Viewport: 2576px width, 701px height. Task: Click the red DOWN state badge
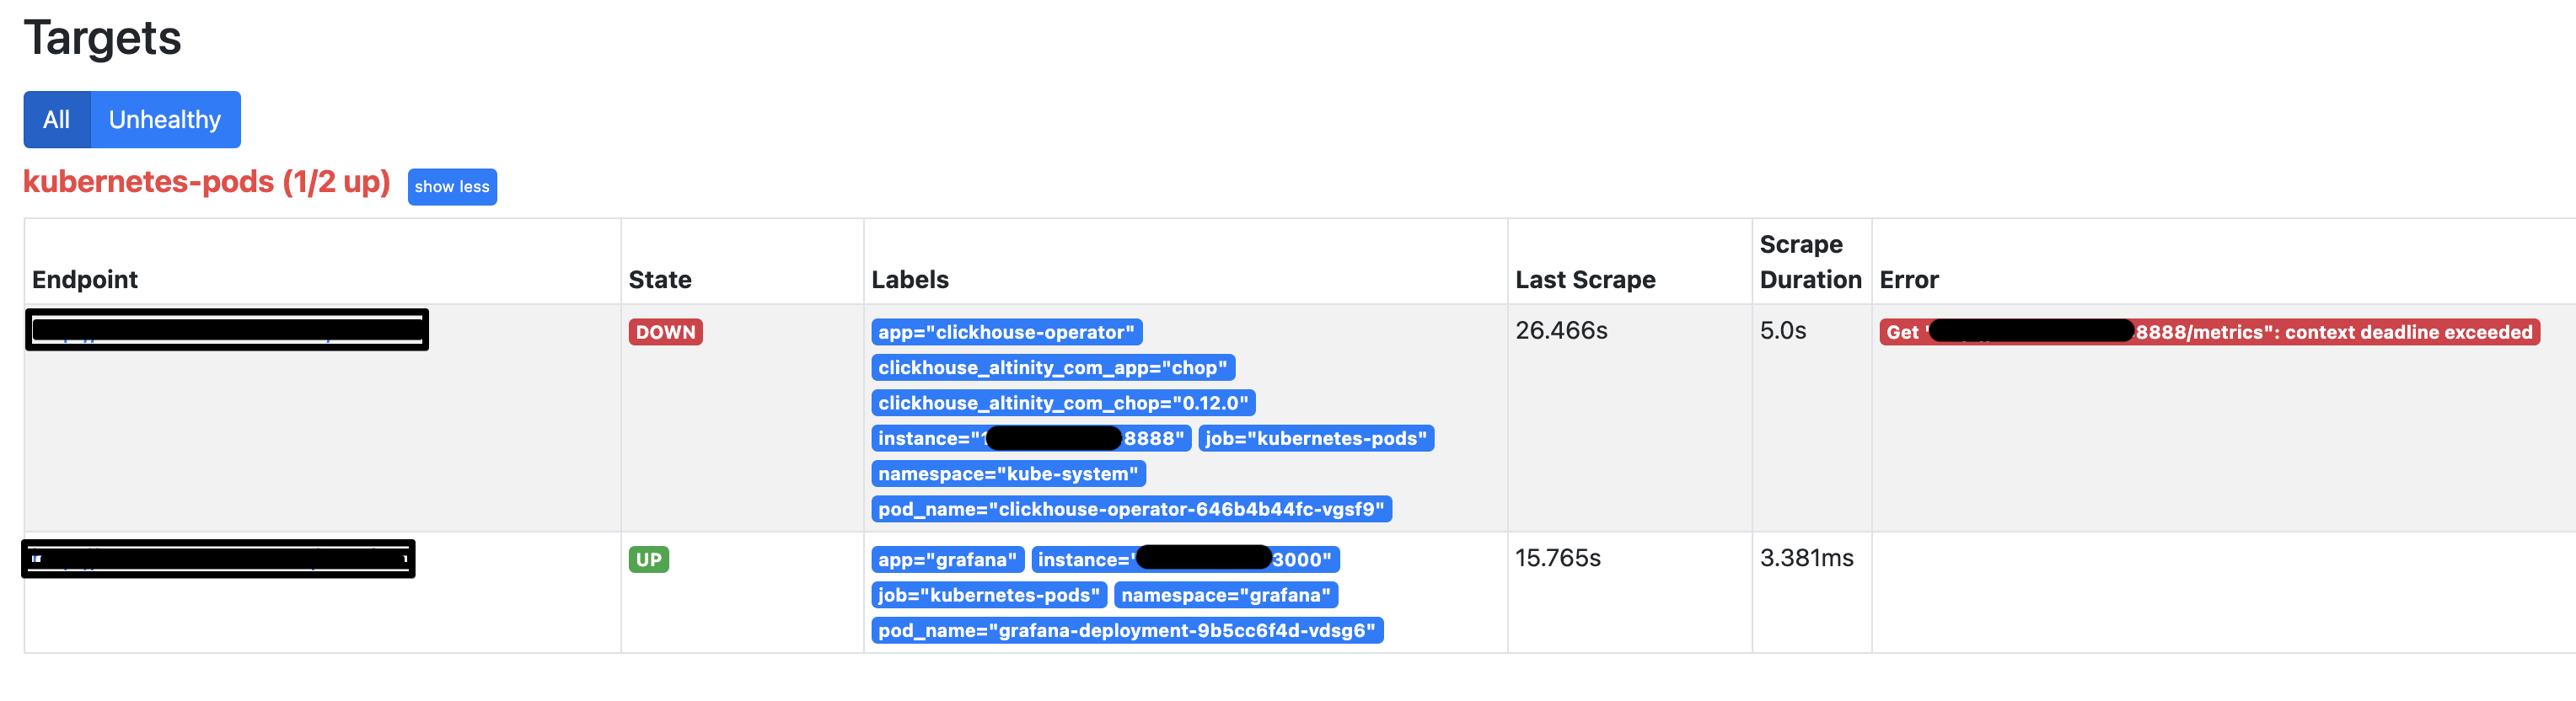(x=665, y=332)
